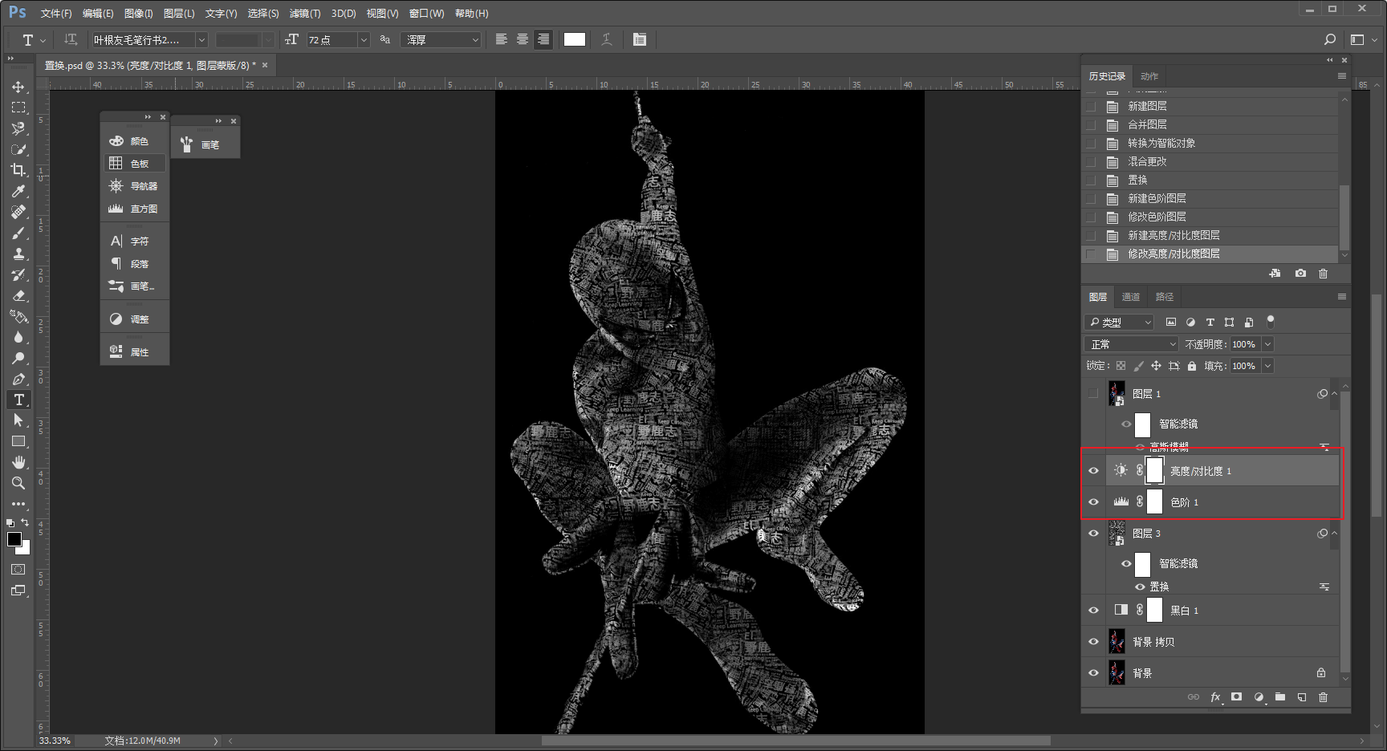Viewport: 1387px width, 751px height.
Task: Hide the 黑白 1 adjustment layer
Action: [1093, 611]
